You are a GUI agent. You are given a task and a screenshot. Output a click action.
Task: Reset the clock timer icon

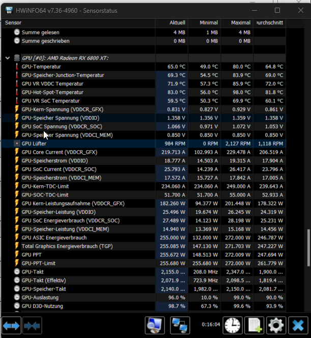click(232, 325)
